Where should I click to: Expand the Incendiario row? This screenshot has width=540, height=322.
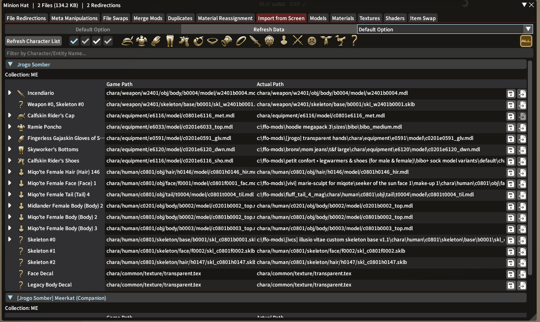click(10, 93)
